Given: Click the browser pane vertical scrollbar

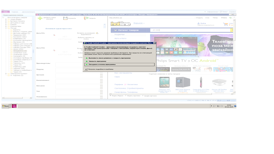Looking at the screenshot, I should pos(234,56).
